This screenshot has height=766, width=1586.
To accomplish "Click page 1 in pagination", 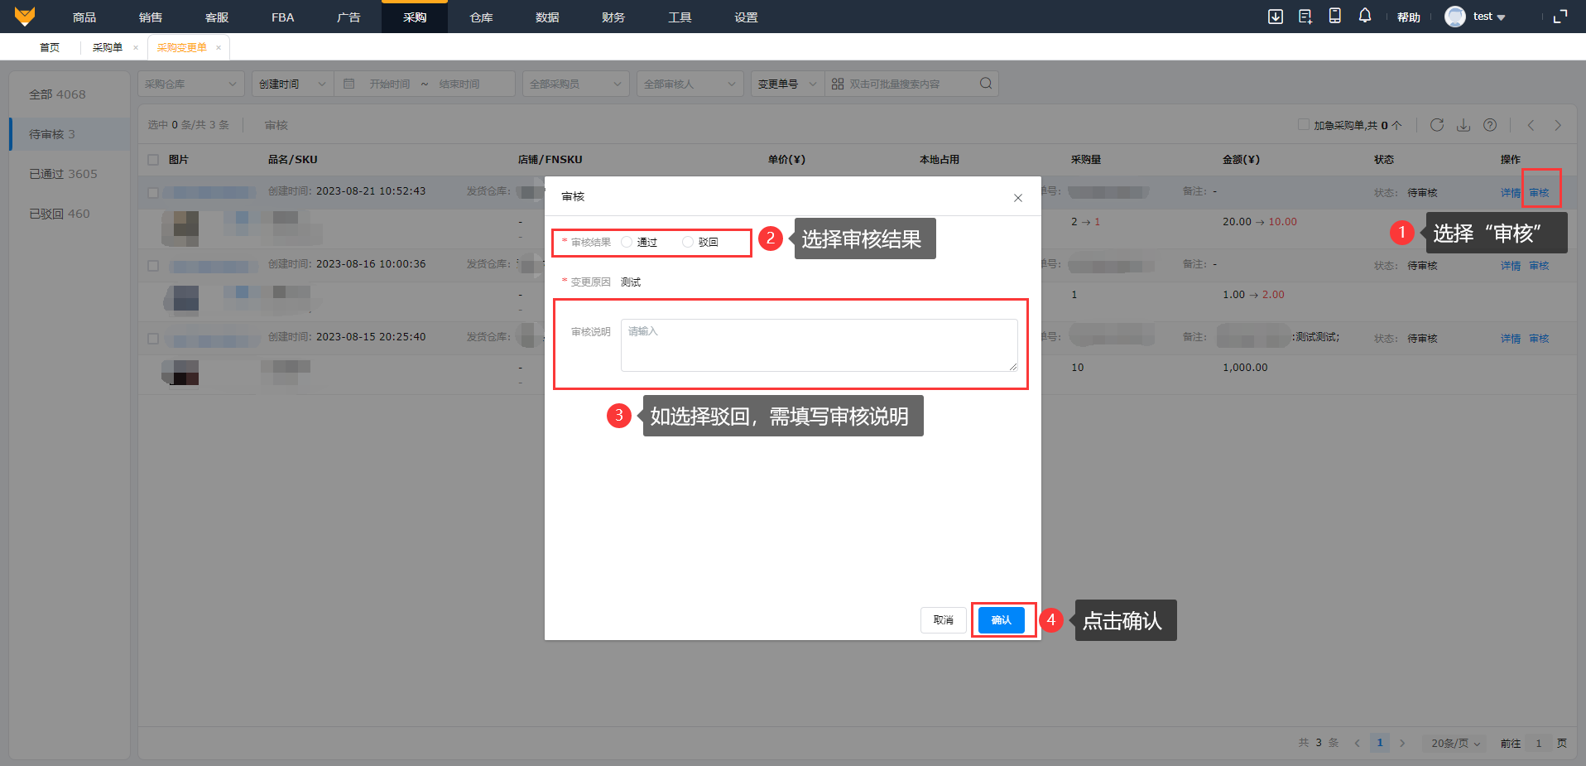I will (1380, 743).
